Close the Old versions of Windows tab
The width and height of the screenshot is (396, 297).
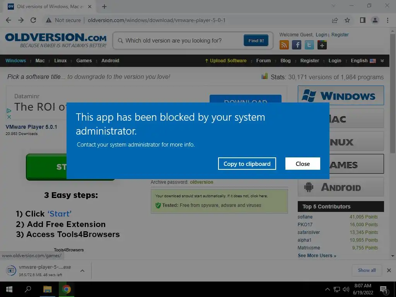tap(90, 7)
